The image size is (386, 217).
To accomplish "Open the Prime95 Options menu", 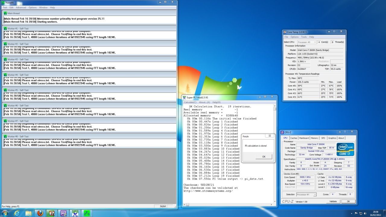I will pyautogui.click(x=33, y=7).
